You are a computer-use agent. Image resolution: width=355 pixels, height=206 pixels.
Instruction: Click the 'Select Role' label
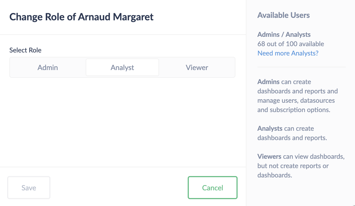[x=25, y=50]
